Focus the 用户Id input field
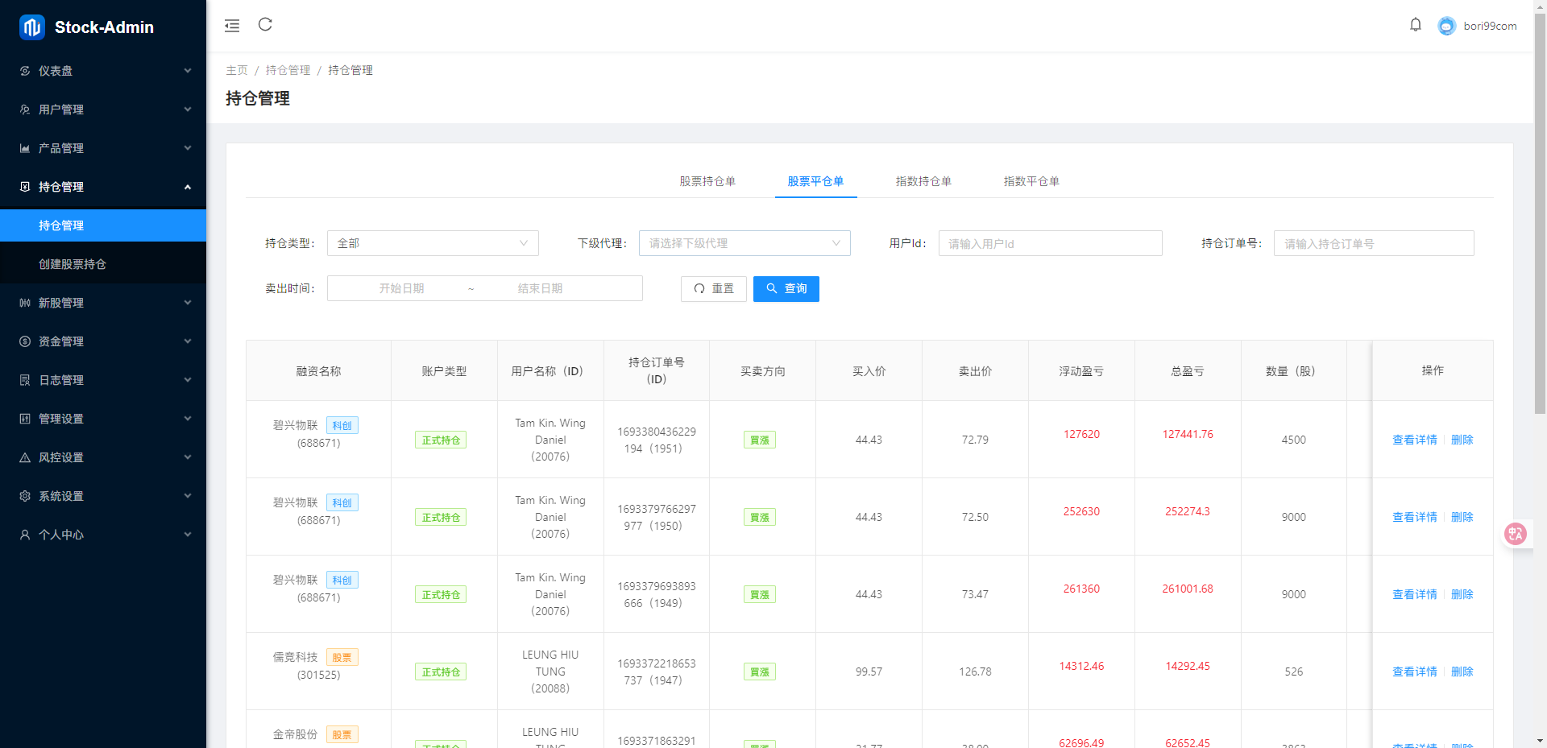The width and height of the screenshot is (1547, 748). pos(1050,243)
